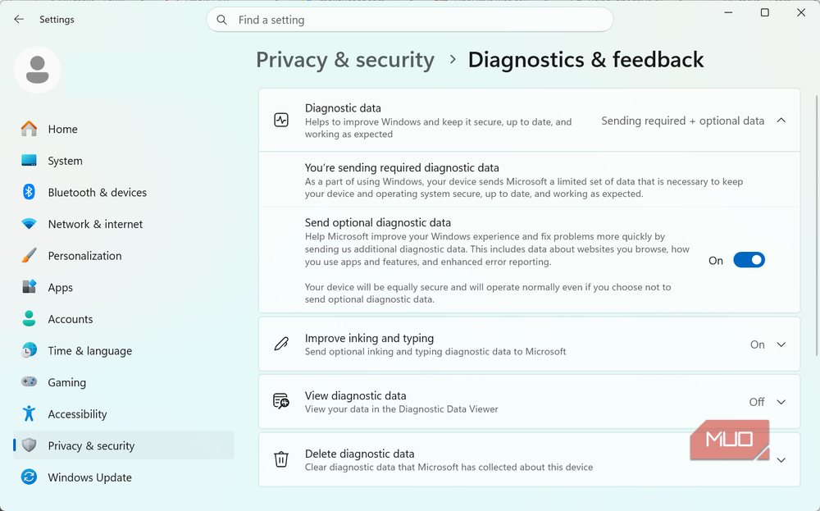Click 'You're sending required diagnostic data' heading
The image size is (820, 511).
402,168
